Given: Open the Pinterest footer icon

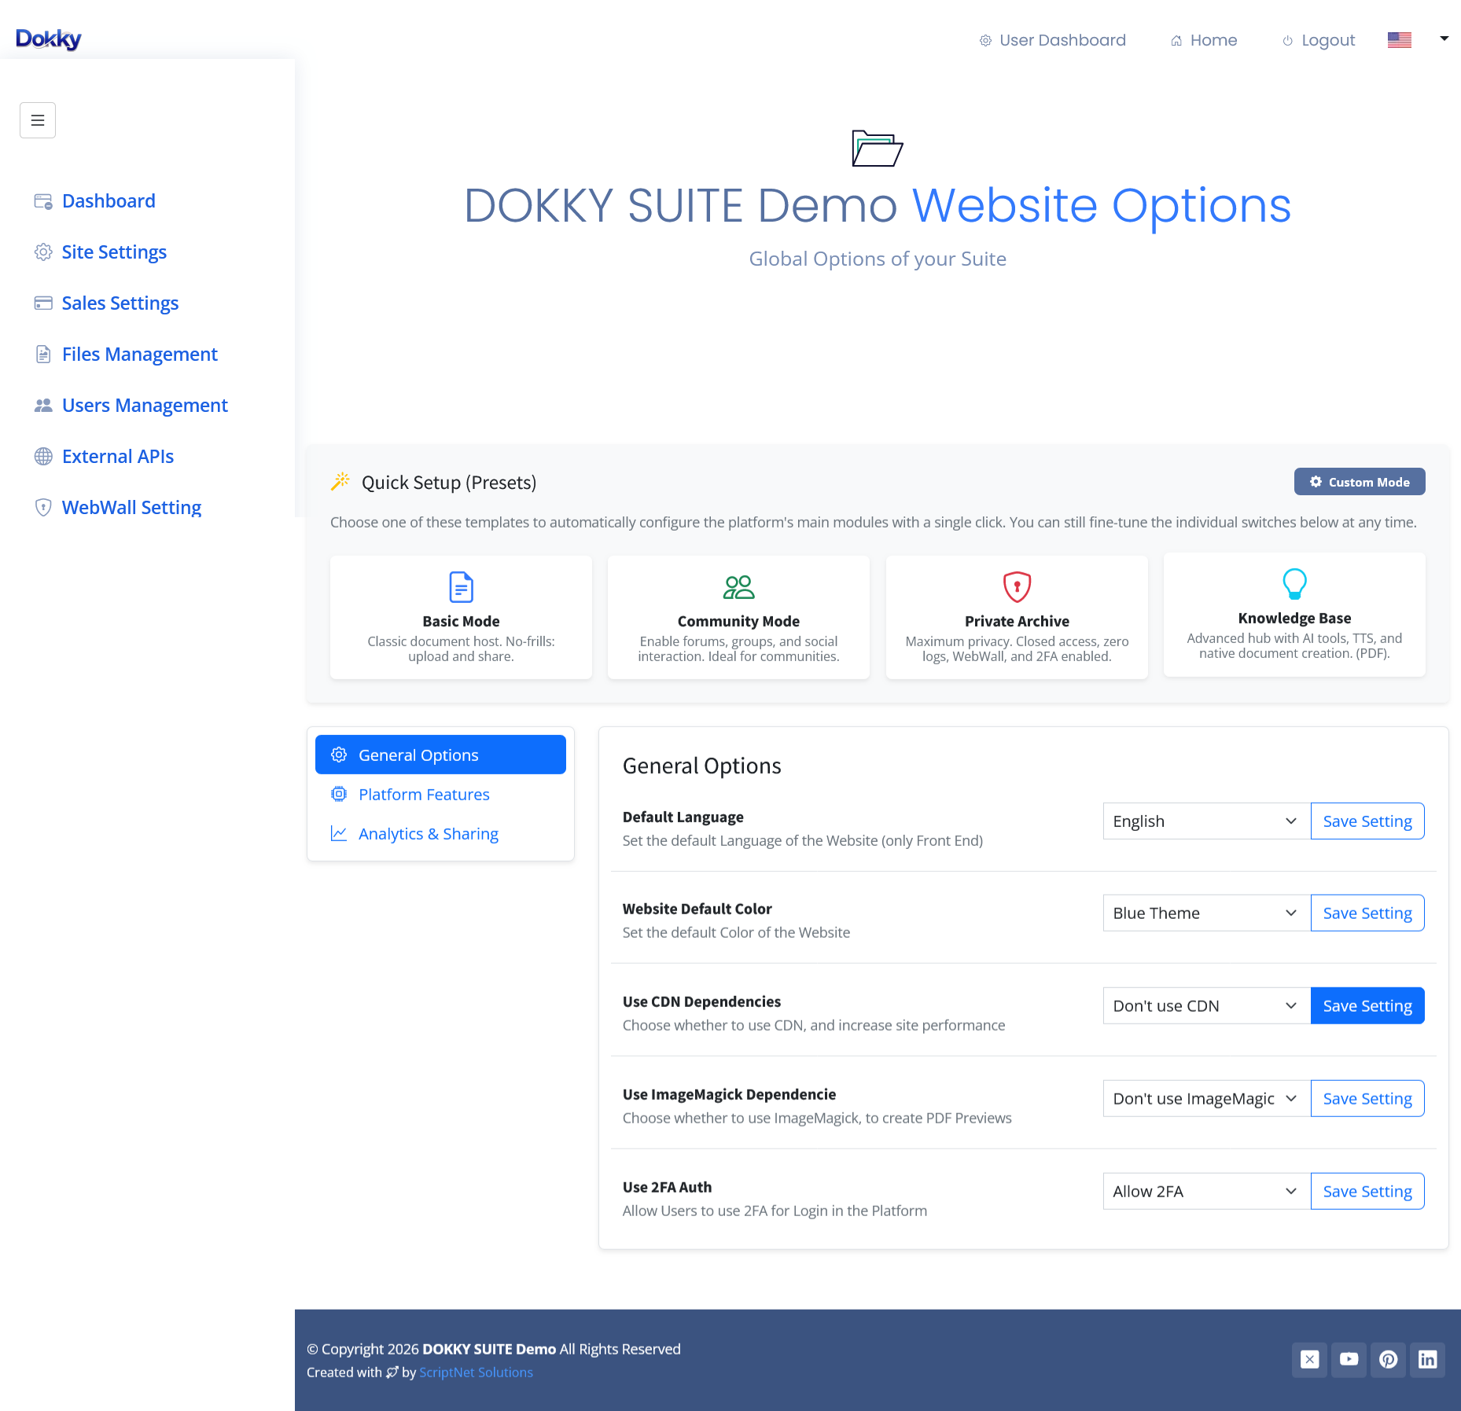Looking at the screenshot, I should (1389, 1360).
